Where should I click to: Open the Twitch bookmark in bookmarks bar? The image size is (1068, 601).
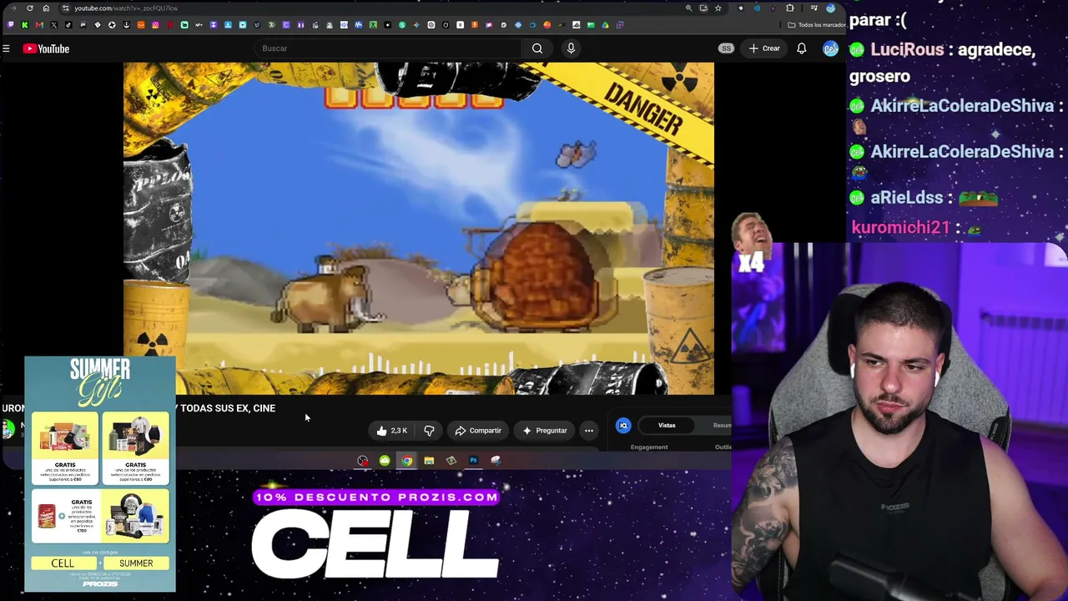coord(10,25)
